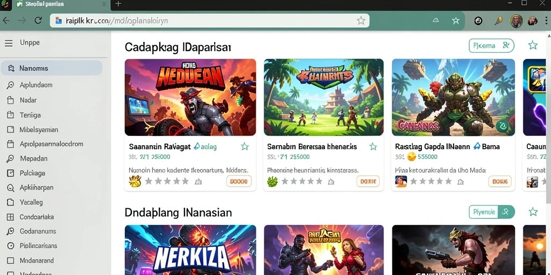The width and height of the screenshot is (551, 275).
Task: Favorite the Dndaplang INanasian section star
Action: [x=533, y=212]
